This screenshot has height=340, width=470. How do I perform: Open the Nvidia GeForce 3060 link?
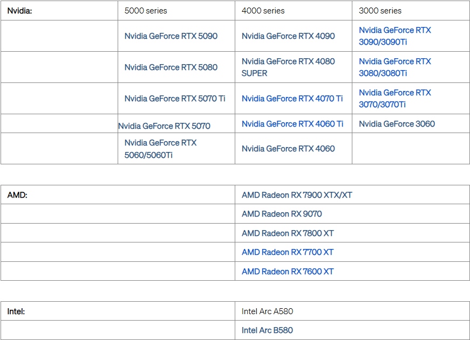coord(397,124)
